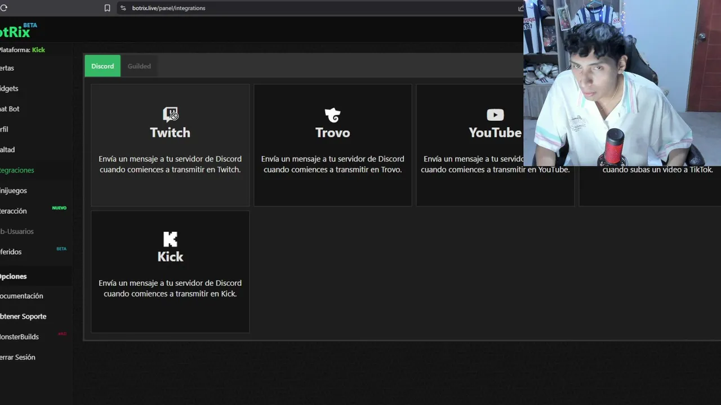Image resolution: width=721 pixels, height=405 pixels.
Task: Click the Kick platform name
Action: (x=38, y=49)
